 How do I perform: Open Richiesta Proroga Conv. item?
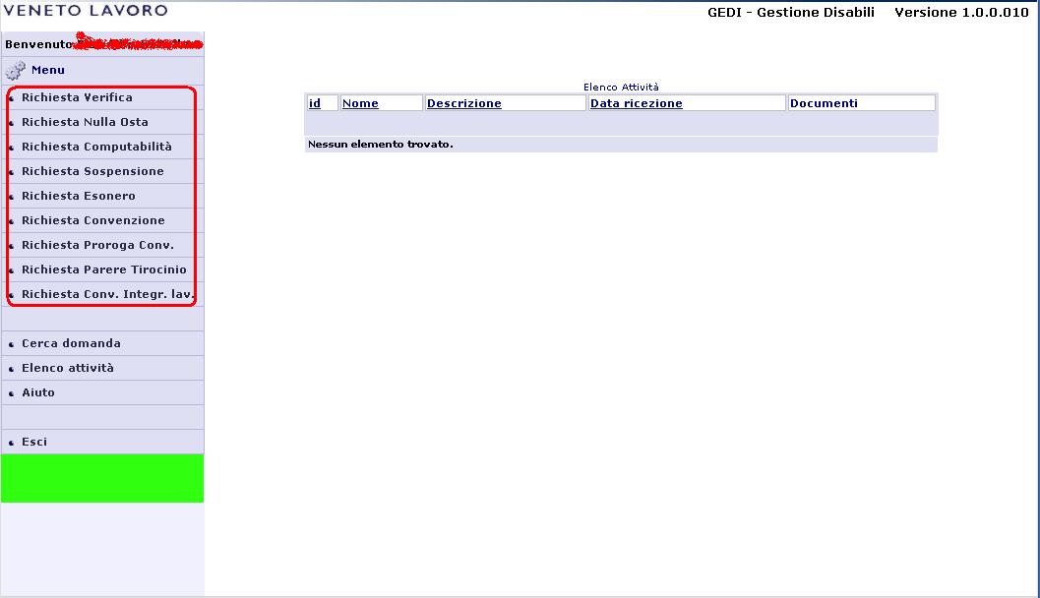point(97,245)
